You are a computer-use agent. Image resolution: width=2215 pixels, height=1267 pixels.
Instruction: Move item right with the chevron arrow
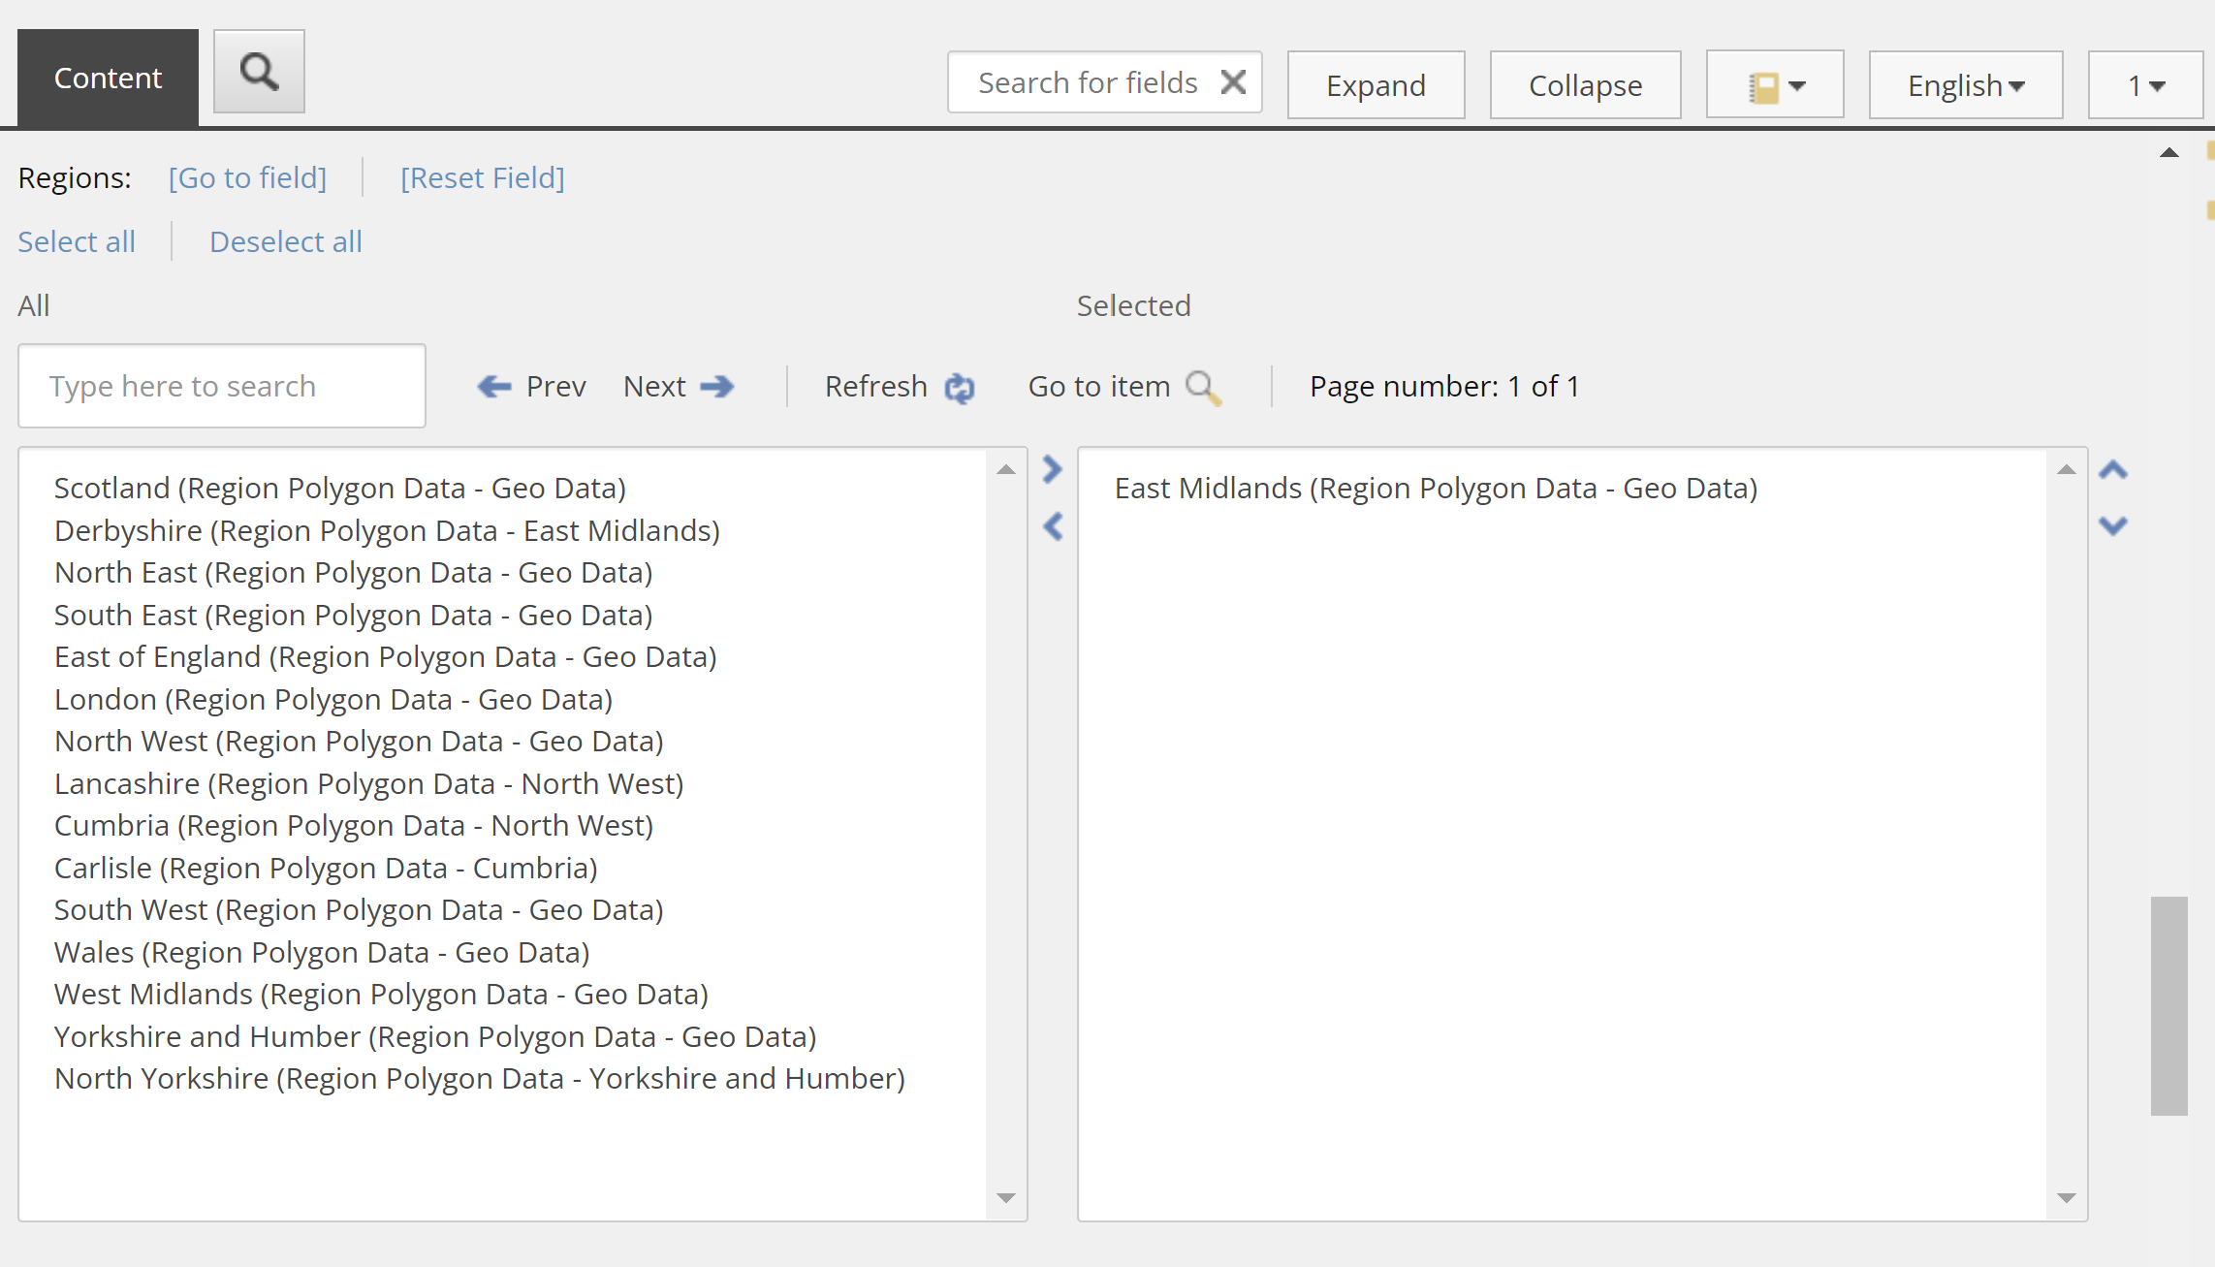(1053, 470)
